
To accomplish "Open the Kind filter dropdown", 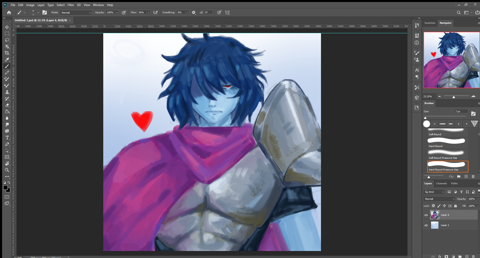I will (434, 192).
